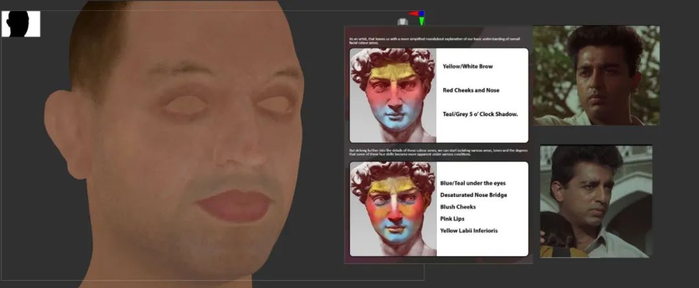Image resolution: width=699 pixels, height=288 pixels.
Task: Select the lower reference photo of the man
Action: tap(596, 201)
